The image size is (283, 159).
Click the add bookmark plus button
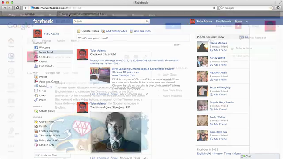[25, 8]
